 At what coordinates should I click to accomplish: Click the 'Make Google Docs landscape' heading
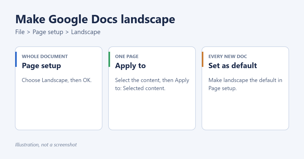point(95,19)
